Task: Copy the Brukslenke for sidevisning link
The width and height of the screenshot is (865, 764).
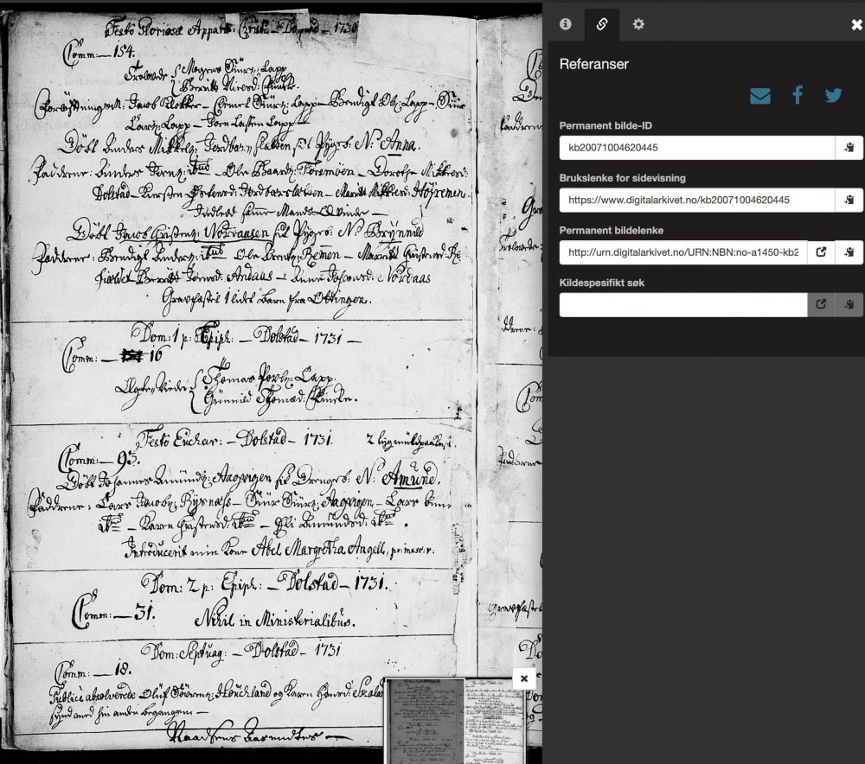Action: [849, 201]
